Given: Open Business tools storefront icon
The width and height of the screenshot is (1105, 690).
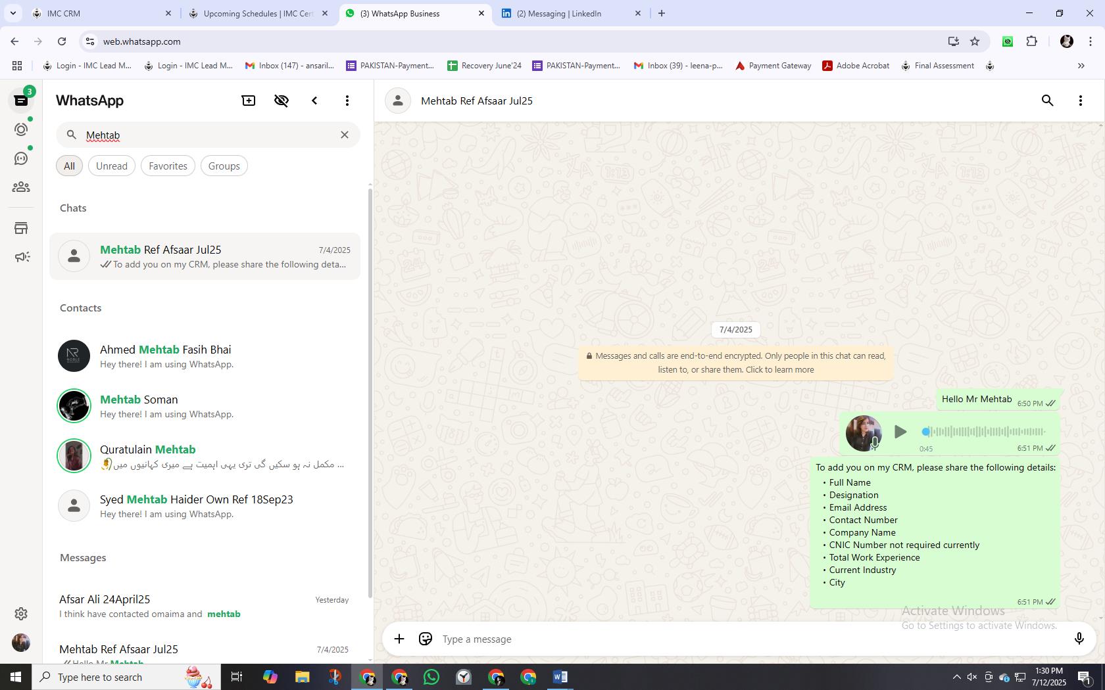Looking at the screenshot, I should click(21, 228).
